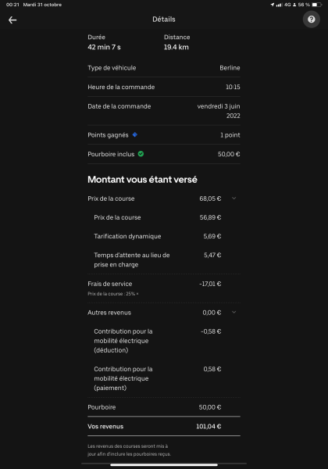Tap the Heure de la commande row
Screen dimensions: 328x469
[164, 87]
